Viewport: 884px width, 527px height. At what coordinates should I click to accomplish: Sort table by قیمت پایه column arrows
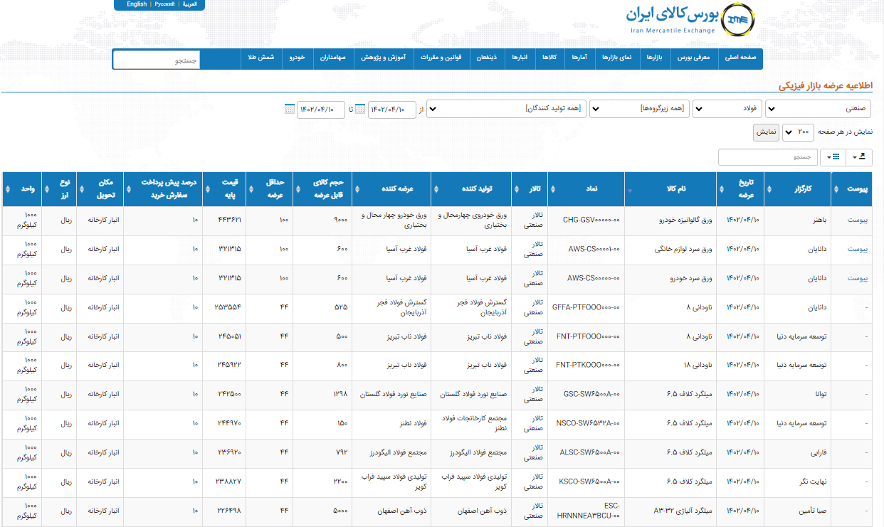209,189
